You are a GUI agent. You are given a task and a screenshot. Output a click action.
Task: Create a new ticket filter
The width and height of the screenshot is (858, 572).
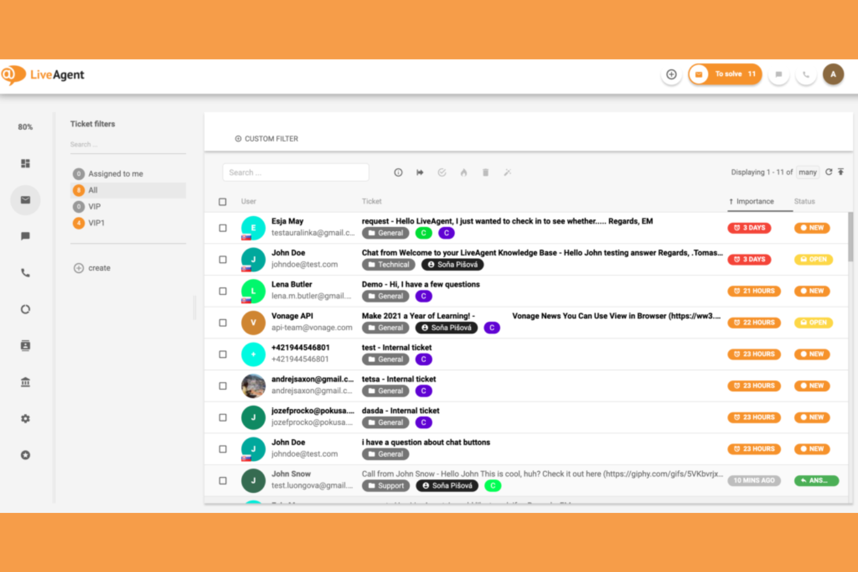click(92, 268)
